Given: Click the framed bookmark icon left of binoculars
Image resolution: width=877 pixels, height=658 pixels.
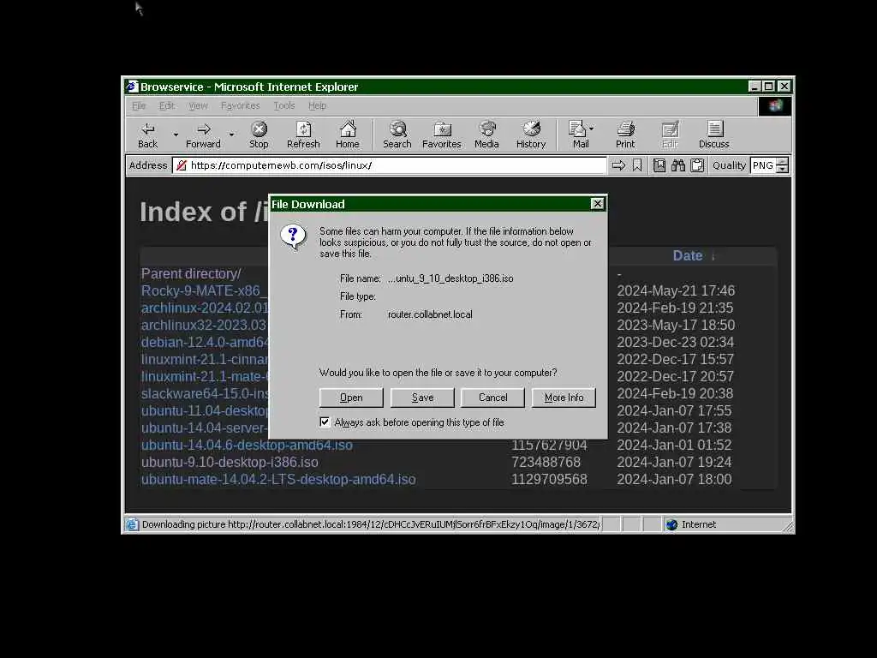Looking at the screenshot, I should (659, 165).
